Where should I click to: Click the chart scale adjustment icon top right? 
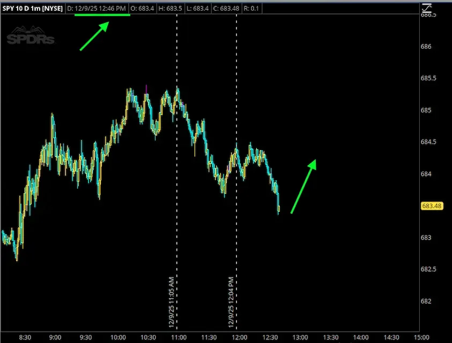(427, 8)
